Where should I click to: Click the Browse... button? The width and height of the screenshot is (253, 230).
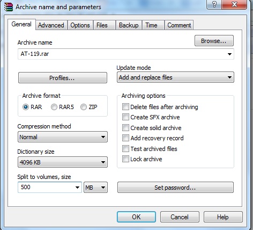tap(214, 41)
